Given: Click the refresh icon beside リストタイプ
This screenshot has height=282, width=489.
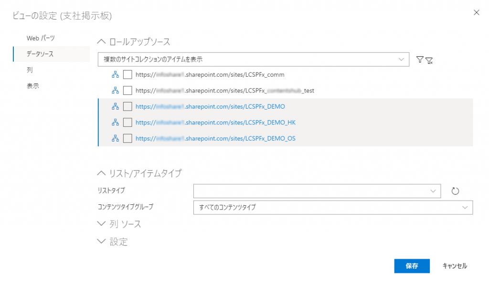Looking at the screenshot, I should point(455,191).
